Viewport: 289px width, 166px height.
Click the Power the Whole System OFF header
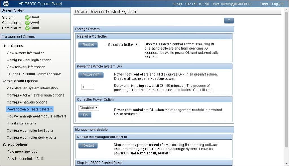coord(154,66)
